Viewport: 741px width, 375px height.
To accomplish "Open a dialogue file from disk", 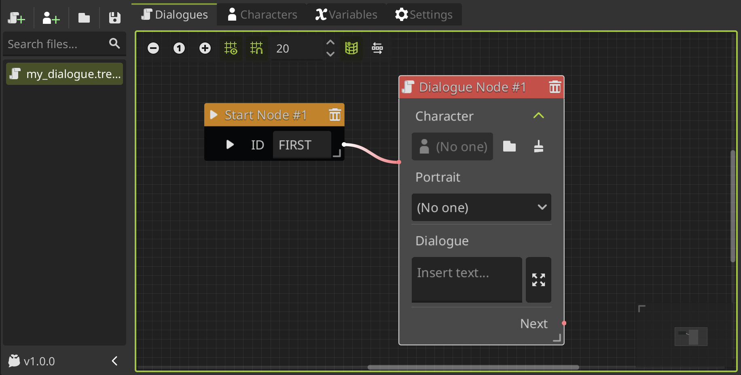I will [x=84, y=18].
